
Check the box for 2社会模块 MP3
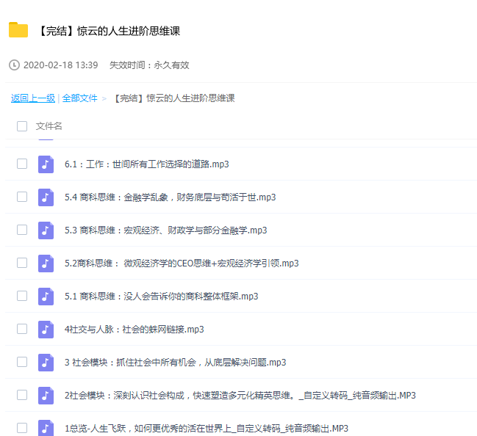tap(22, 395)
